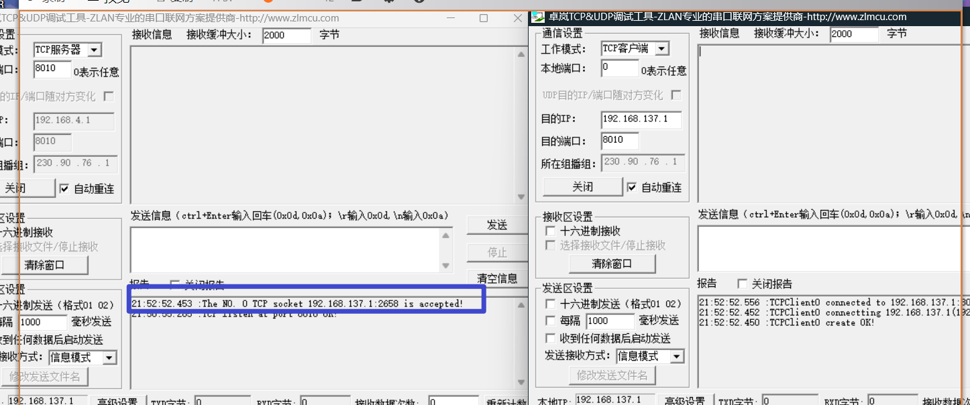
Task: Click the 发送 button in the server window
Action: (x=498, y=225)
